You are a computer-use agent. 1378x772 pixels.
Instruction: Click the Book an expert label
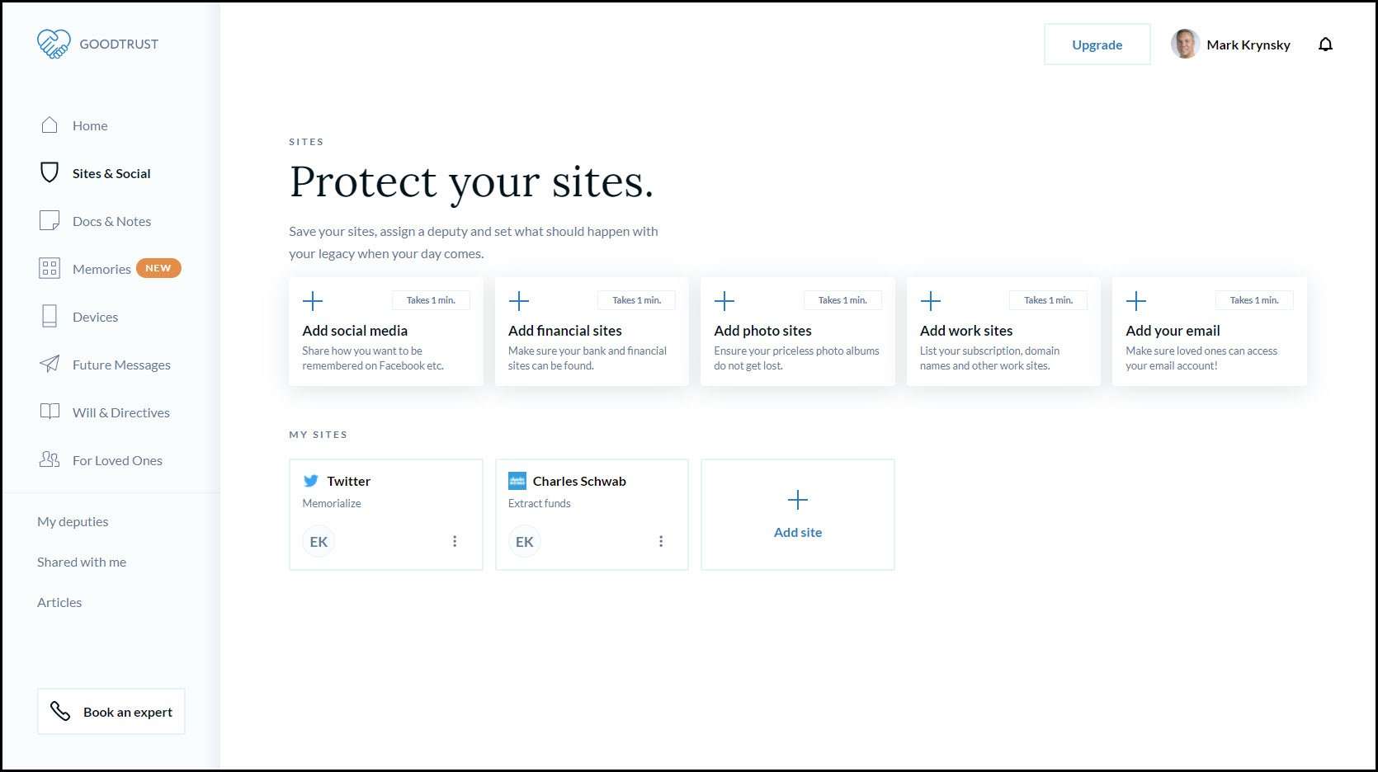pyautogui.click(x=128, y=712)
